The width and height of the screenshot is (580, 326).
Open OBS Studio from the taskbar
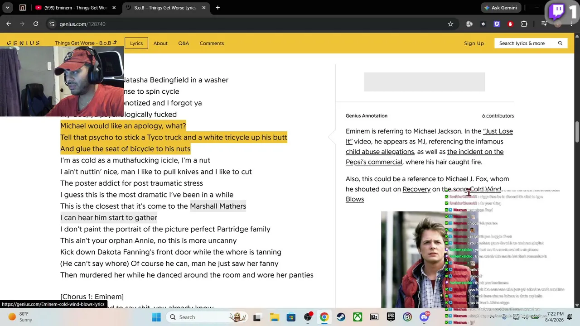(x=308, y=317)
